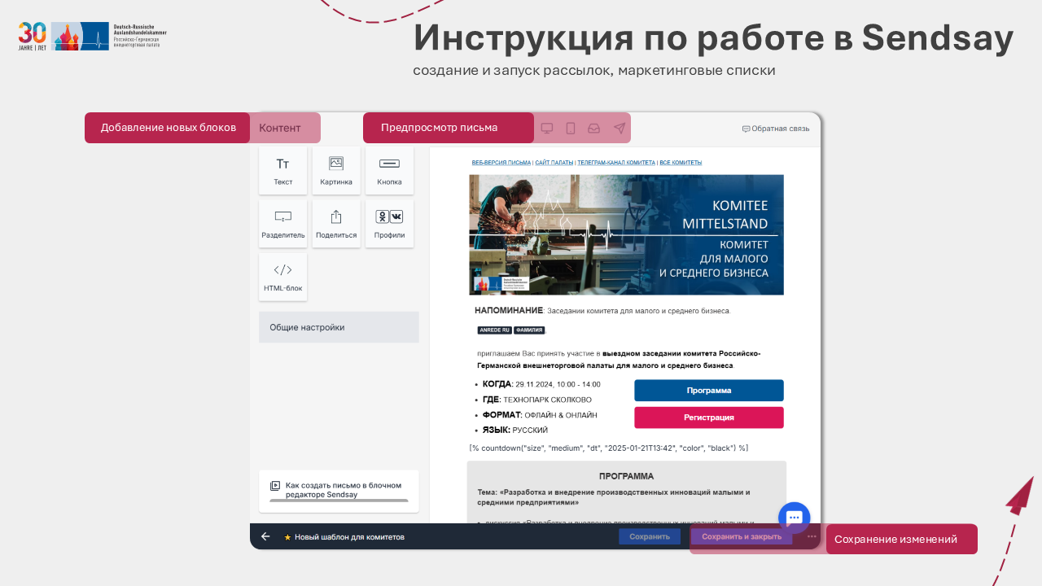The height and width of the screenshot is (586, 1042).
Task: Click the ГДЕ: ТЕХНОПАРК СКОЛКОВО line
Action: point(537,400)
